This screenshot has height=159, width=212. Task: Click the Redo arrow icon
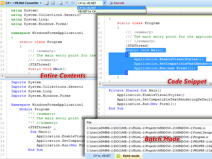tap(73, 3)
